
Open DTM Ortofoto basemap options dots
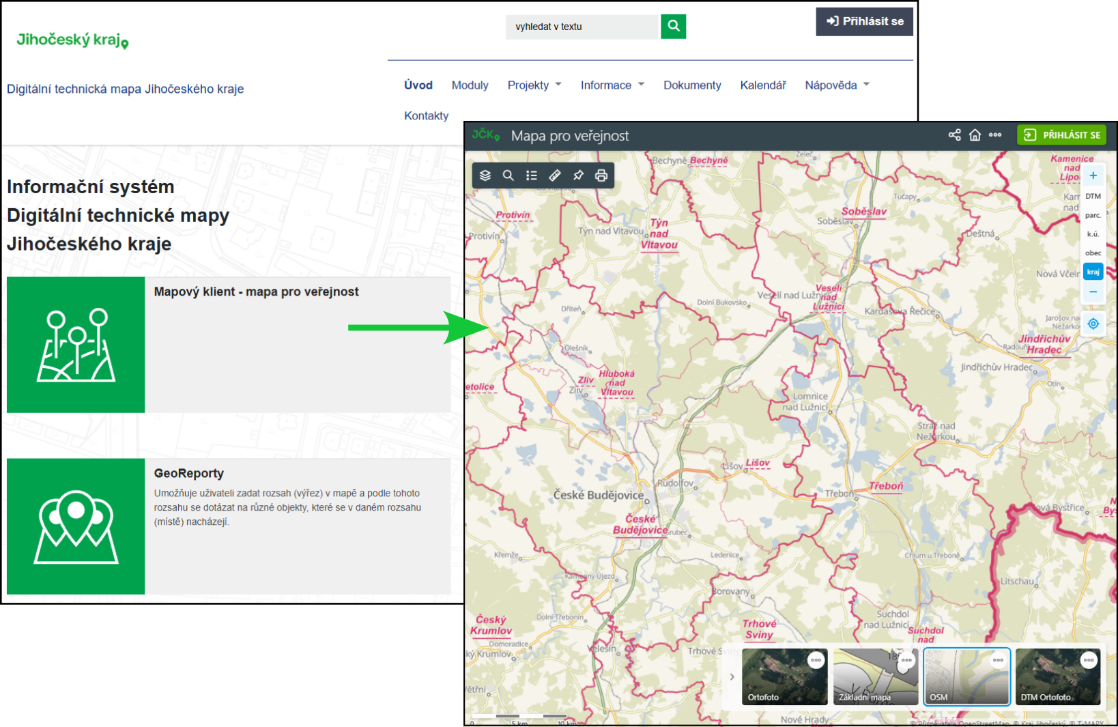click(x=1089, y=660)
